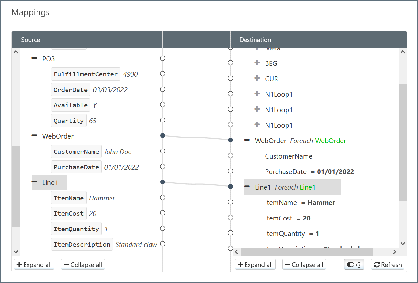Select destination connector for ItemQuantity
Screen dimensions: 418x283
pos(230,233)
